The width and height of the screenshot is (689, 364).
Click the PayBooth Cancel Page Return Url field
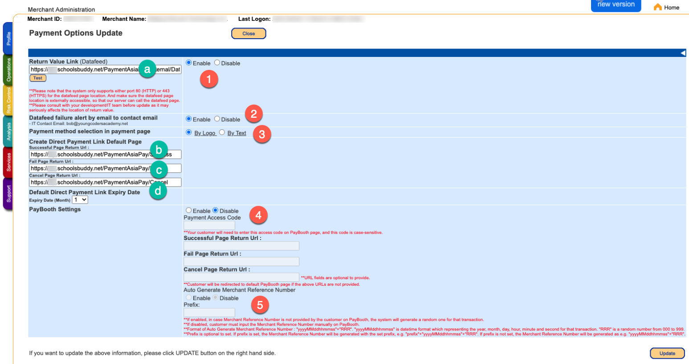tap(241, 277)
